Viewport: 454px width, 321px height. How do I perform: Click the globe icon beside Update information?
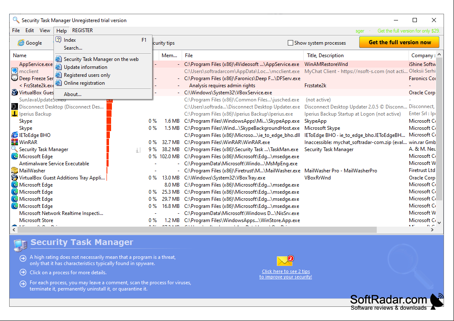coord(58,67)
